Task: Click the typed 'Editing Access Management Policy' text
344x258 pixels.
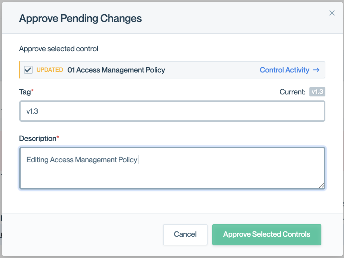Action: pos(82,160)
